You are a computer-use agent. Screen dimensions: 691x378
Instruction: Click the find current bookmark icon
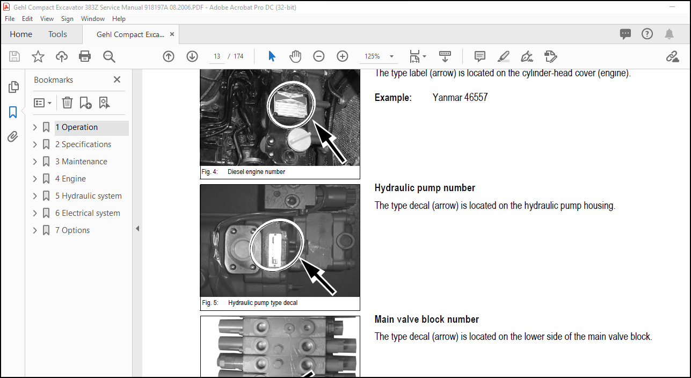coord(104,103)
